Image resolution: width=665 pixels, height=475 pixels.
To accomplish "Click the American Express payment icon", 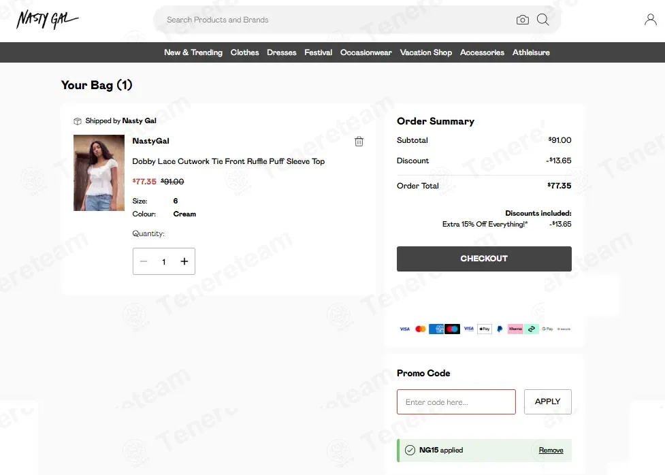I will click(436, 329).
